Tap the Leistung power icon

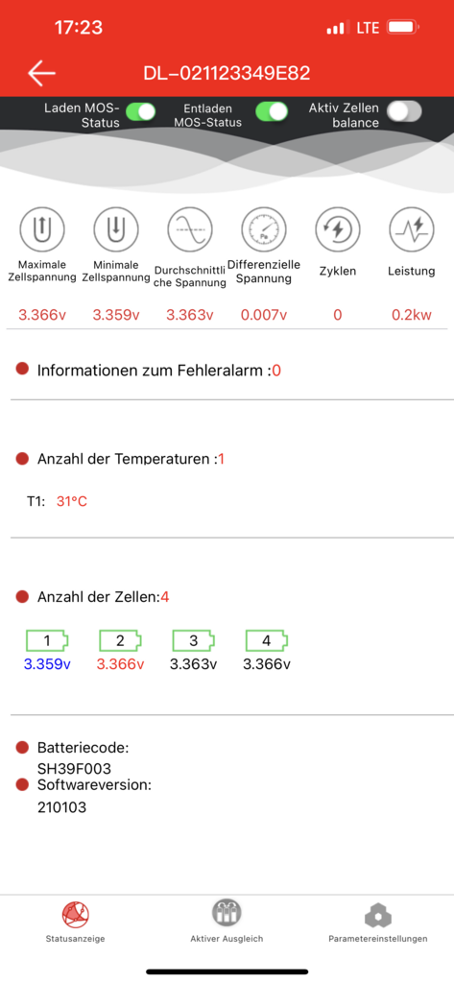tap(412, 228)
